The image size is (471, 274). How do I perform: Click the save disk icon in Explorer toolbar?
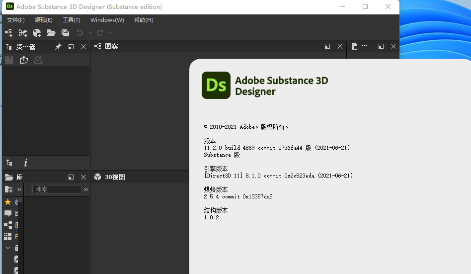click(9, 60)
